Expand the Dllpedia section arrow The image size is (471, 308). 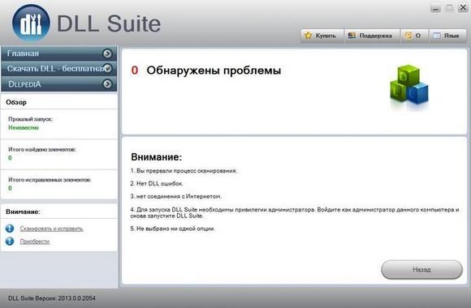pos(107,84)
